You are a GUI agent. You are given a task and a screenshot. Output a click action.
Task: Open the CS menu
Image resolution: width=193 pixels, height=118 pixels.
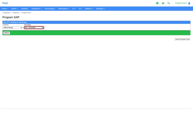[x=74, y=9]
